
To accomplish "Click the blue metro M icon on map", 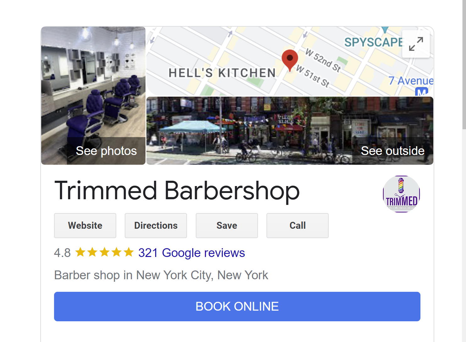I will (421, 92).
